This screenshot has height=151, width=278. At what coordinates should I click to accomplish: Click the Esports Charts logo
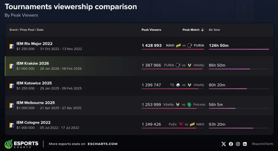pos(21,144)
